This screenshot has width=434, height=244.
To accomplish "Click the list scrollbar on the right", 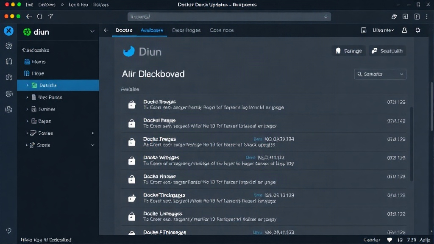I will click(x=412, y=144).
